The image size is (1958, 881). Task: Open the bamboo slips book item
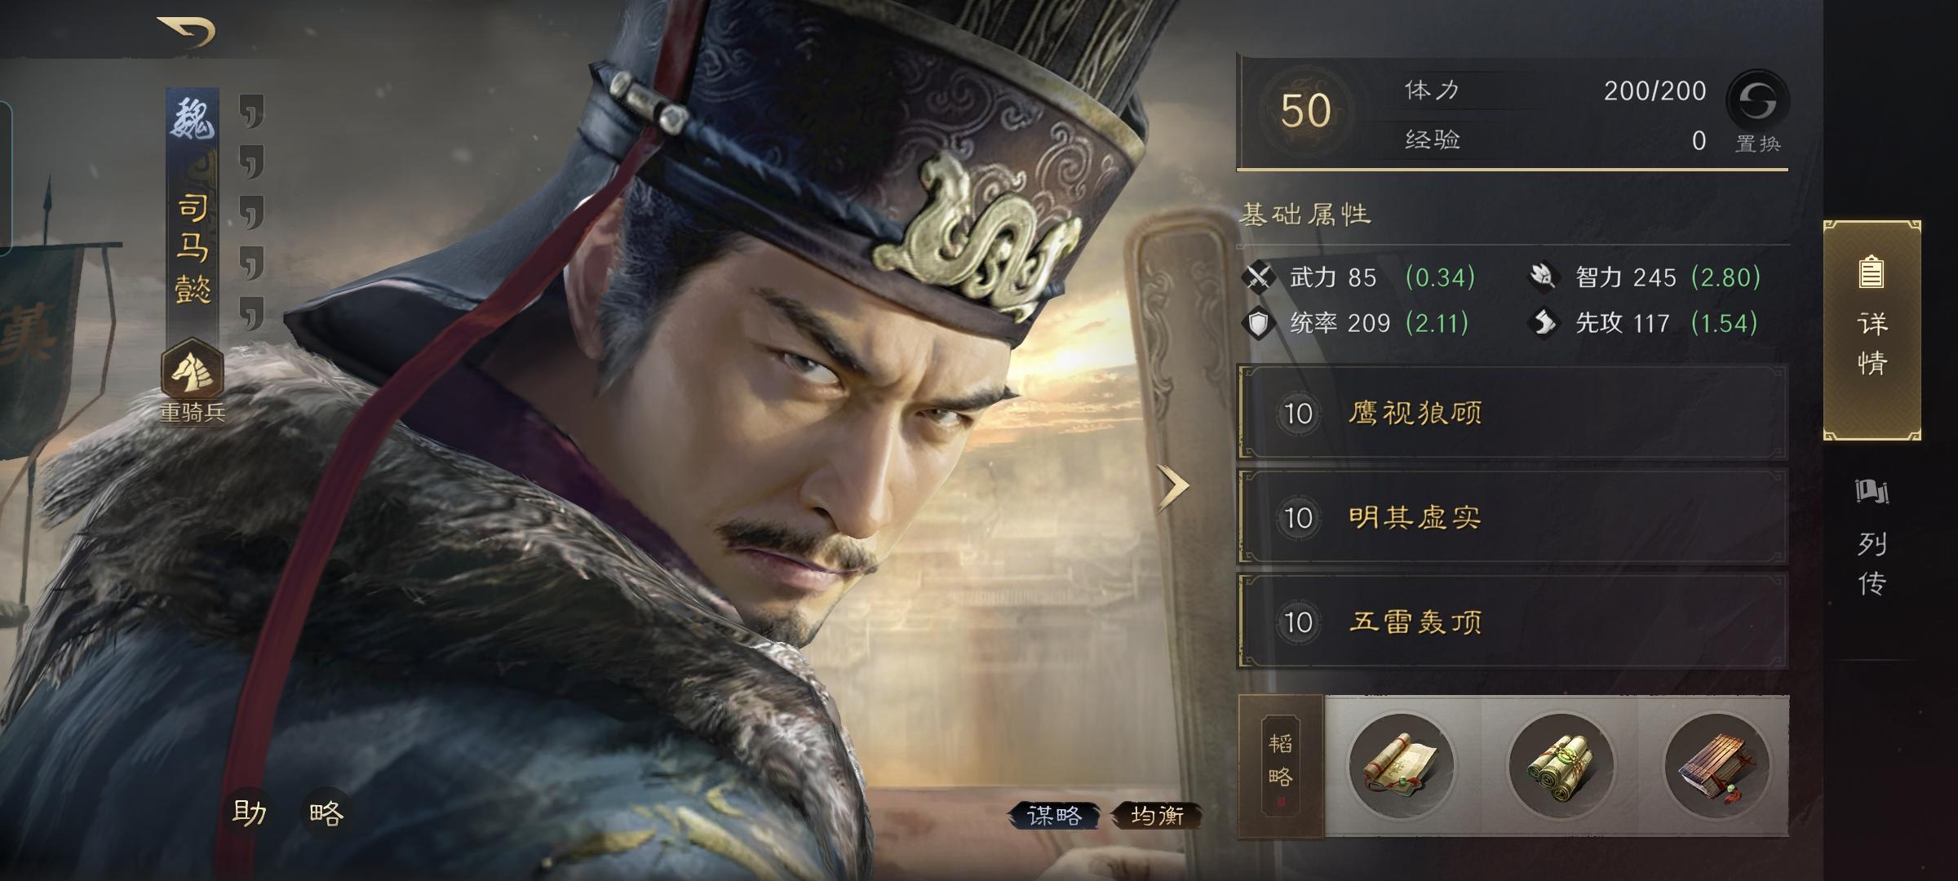pyautogui.click(x=1717, y=765)
